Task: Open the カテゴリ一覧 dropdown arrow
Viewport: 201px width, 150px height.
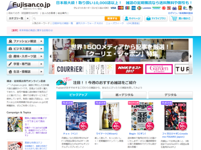Action: [x=28, y=18]
